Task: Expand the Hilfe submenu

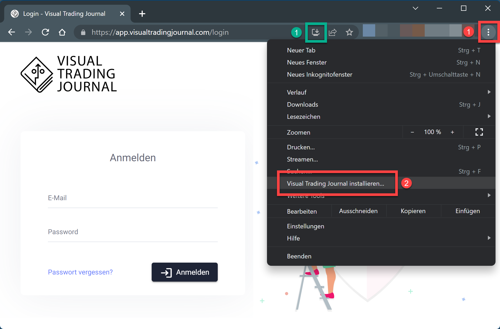Action: tap(381, 238)
